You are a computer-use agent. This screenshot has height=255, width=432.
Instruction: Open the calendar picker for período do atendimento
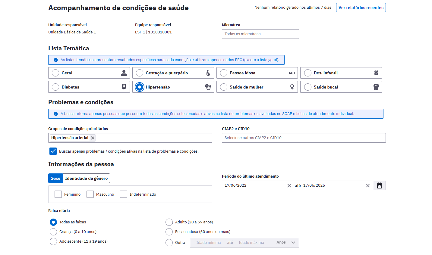point(380,185)
